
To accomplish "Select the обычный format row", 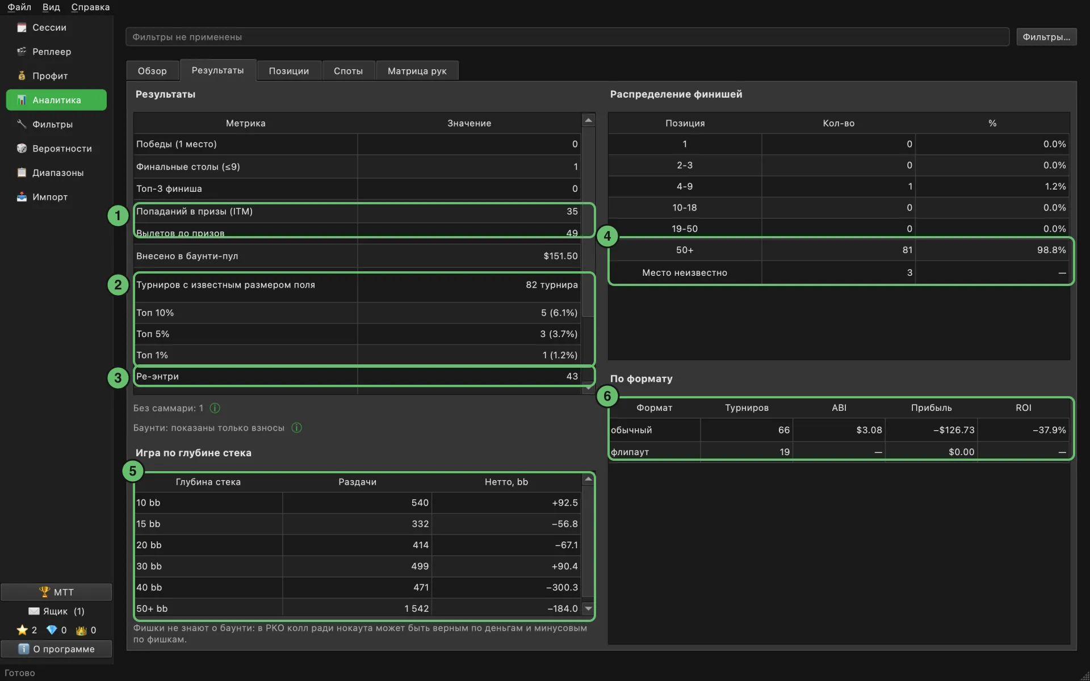I will point(839,430).
